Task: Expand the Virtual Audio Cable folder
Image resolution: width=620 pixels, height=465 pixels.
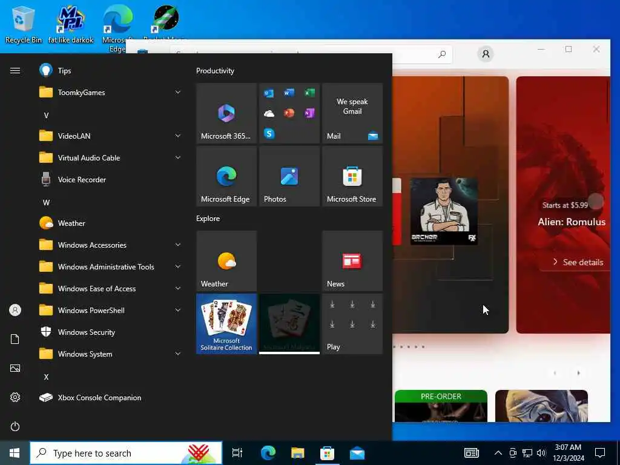Action: click(111, 157)
